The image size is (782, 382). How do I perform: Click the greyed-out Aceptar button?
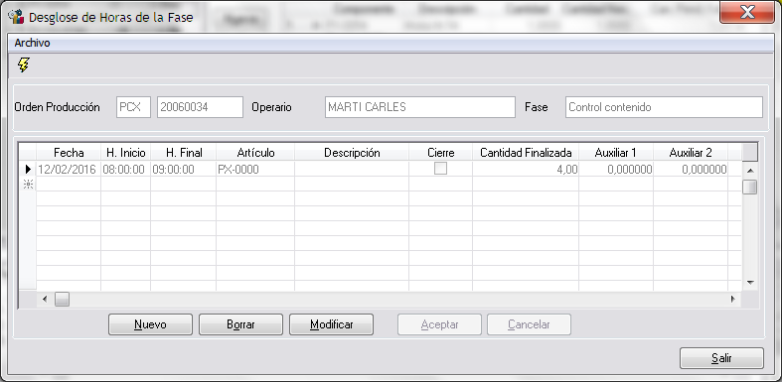click(x=439, y=324)
